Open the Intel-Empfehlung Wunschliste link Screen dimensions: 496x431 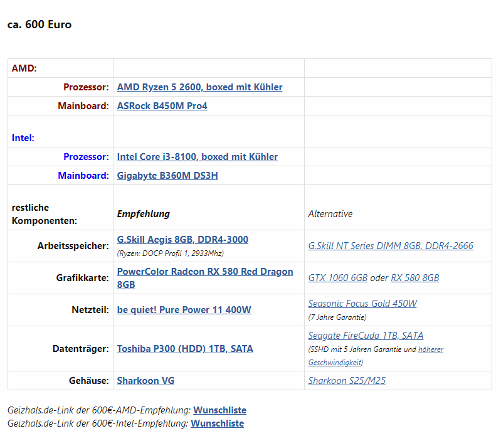coord(218,423)
